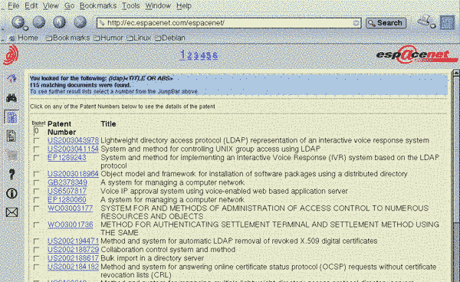Open the Tools menu

pos(130,5)
